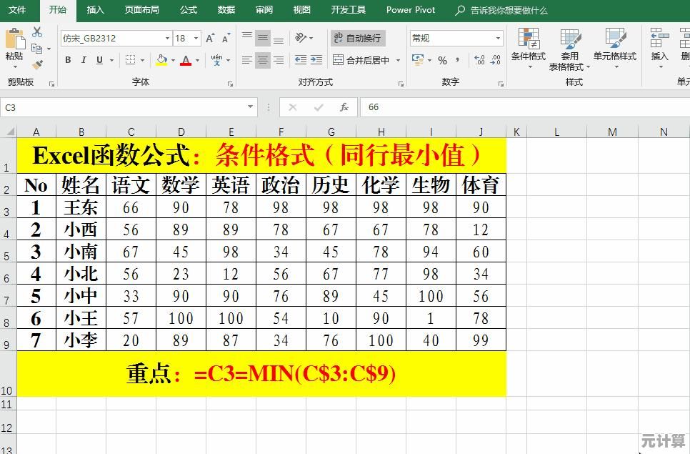Click the Increase Indent icon
Image resolution: width=690 pixels, height=454 pixels.
pyautogui.click(x=316, y=61)
